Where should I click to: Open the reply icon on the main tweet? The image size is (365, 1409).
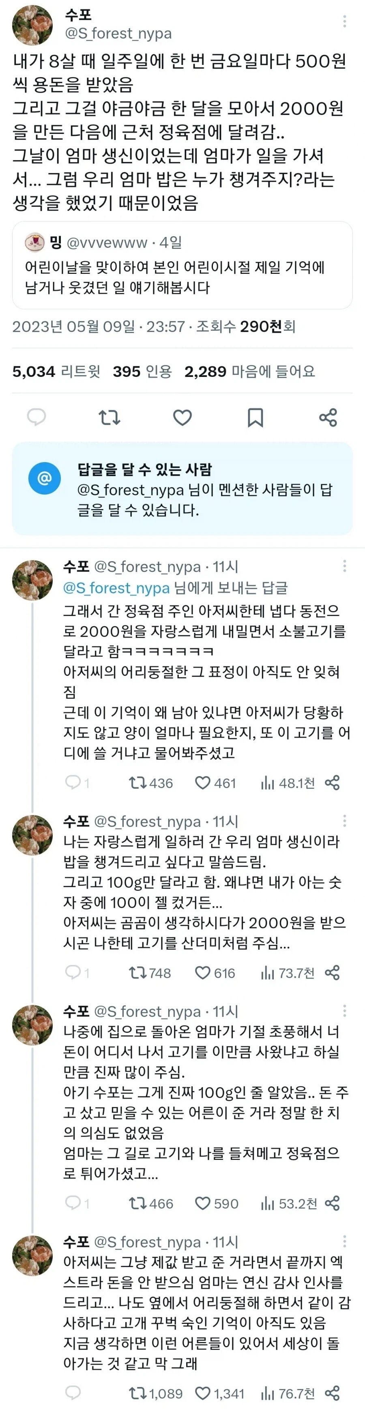(36, 418)
